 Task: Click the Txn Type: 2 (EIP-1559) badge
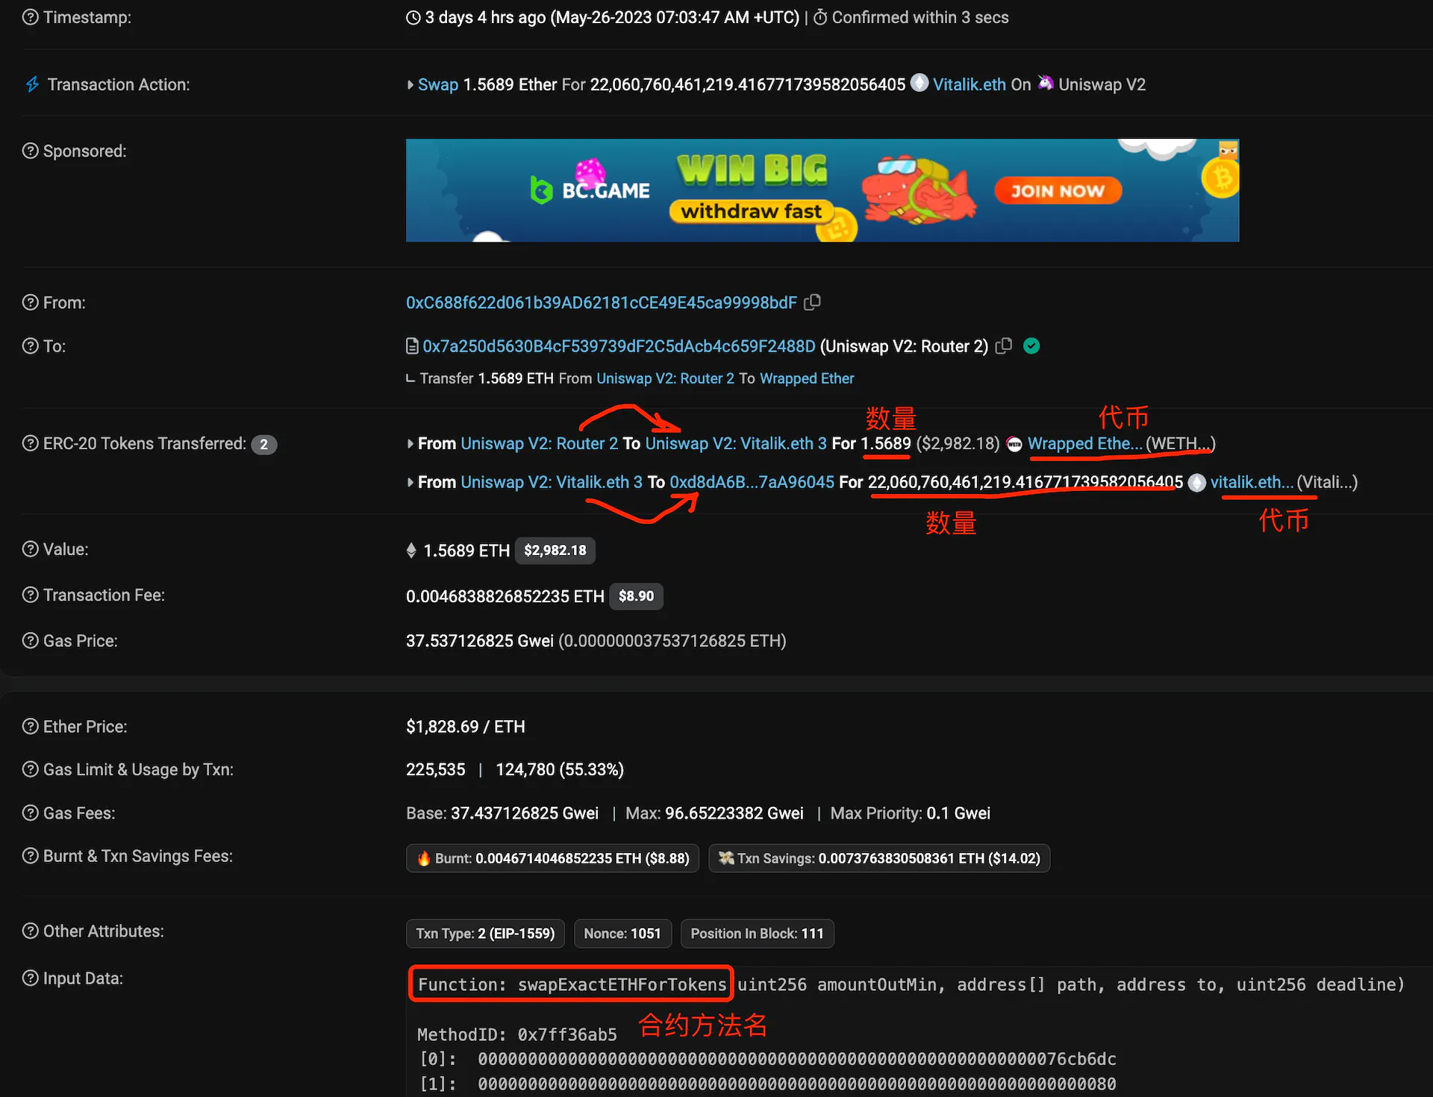tap(485, 934)
